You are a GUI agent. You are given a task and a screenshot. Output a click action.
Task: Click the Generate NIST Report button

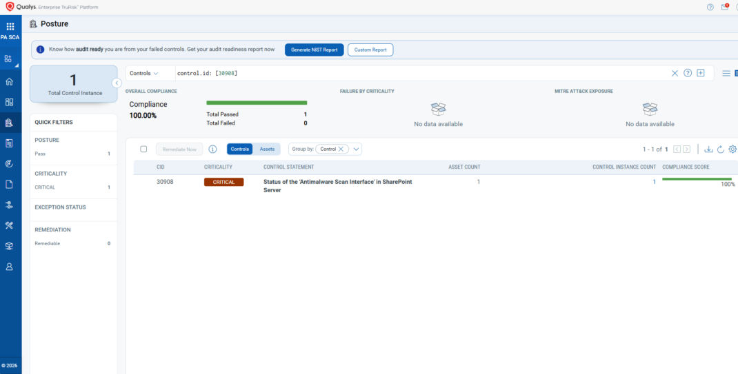(x=315, y=50)
